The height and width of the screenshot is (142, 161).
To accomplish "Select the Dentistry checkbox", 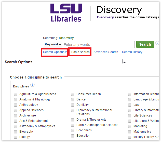I will (73, 105).
